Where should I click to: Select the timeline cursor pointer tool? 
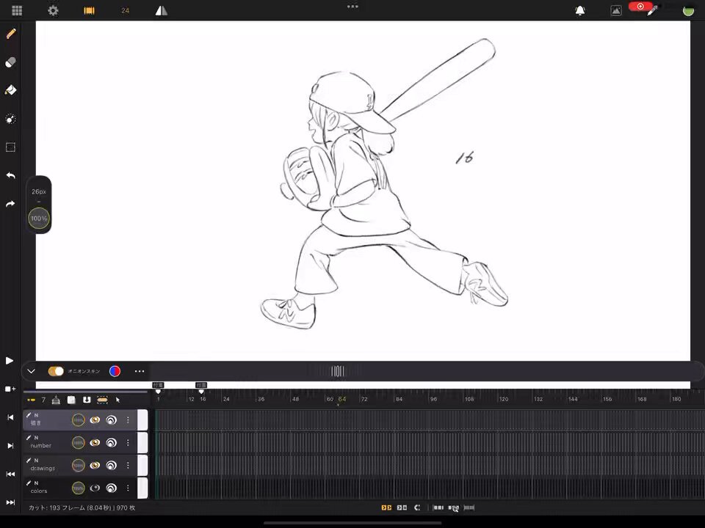pos(117,400)
